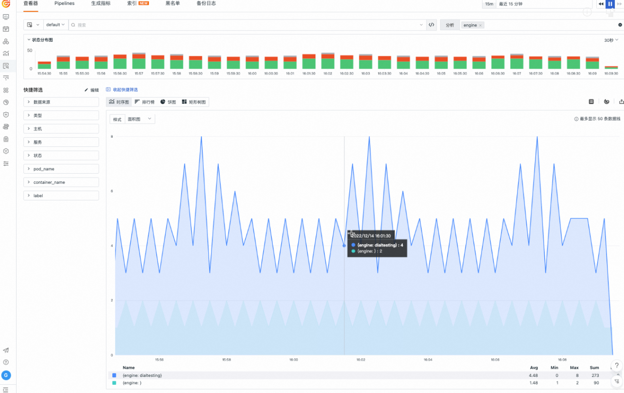The width and height of the screenshot is (624, 393).
Task: Switch to the Pipelines tab
Action: point(64,3)
